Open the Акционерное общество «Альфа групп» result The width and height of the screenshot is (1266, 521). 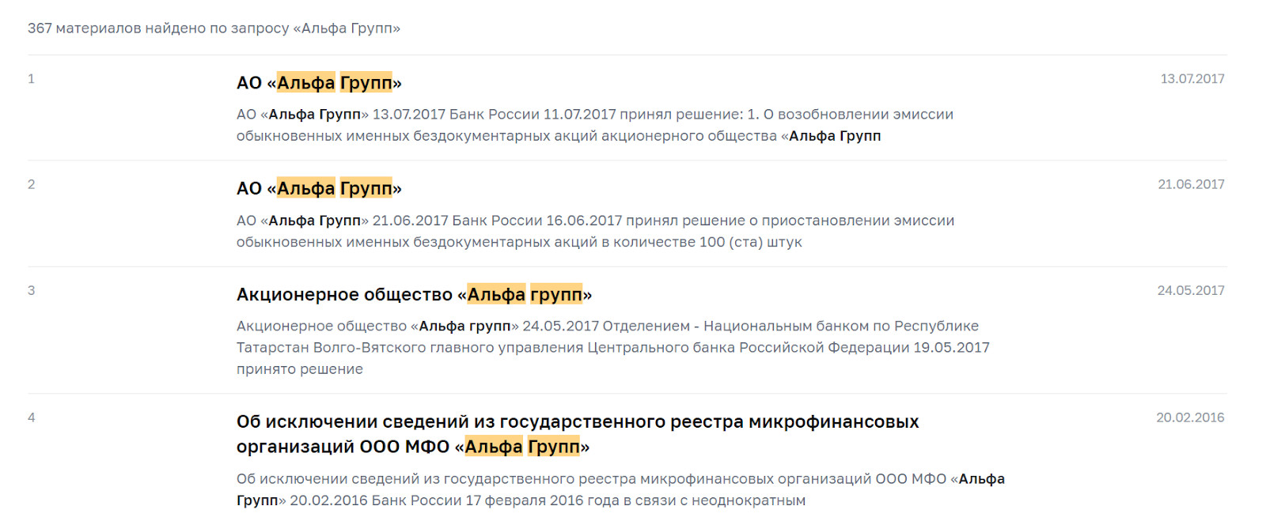coord(414,294)
